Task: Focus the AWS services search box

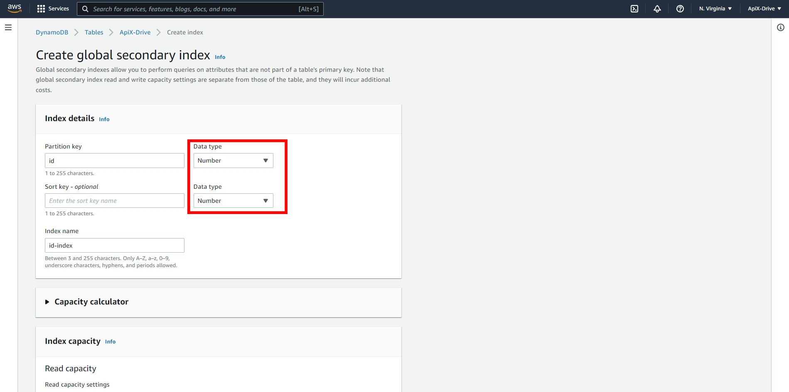Action: point(200,9)
